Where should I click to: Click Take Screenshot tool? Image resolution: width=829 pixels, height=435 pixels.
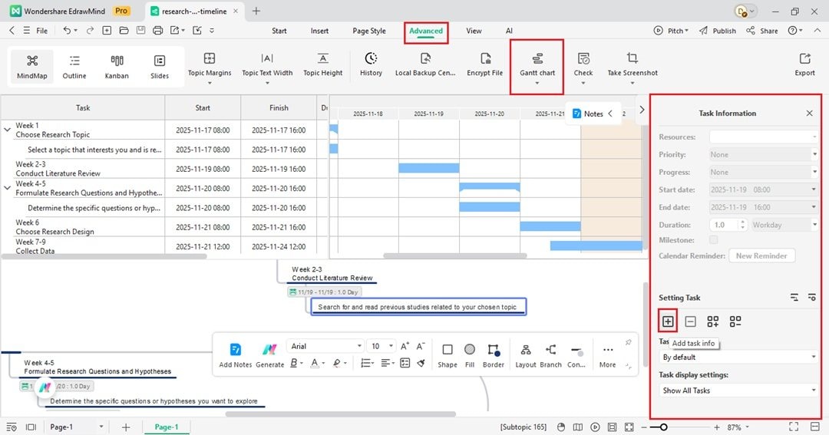632,66
